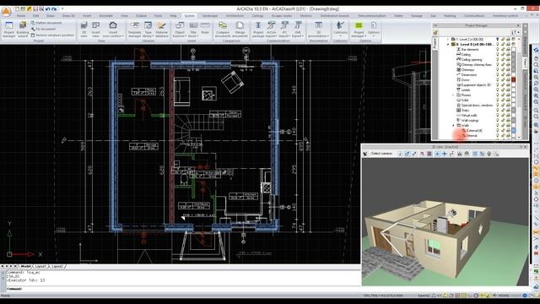Click the camera icon in 3D view toolbar
This screenshot has width=540, height=304.
[x=365, y=154]
